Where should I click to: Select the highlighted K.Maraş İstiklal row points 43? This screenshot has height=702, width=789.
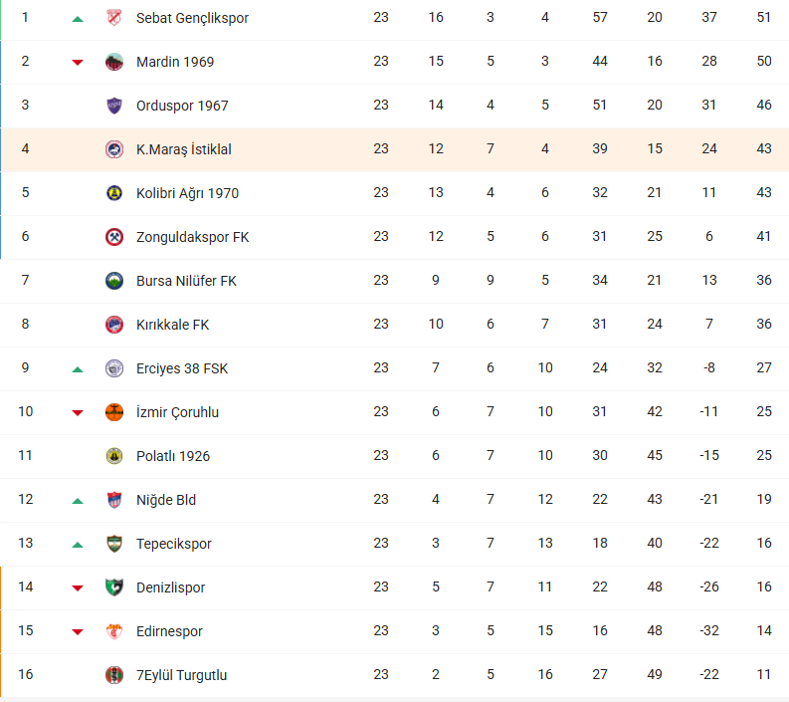click(764, 148)
